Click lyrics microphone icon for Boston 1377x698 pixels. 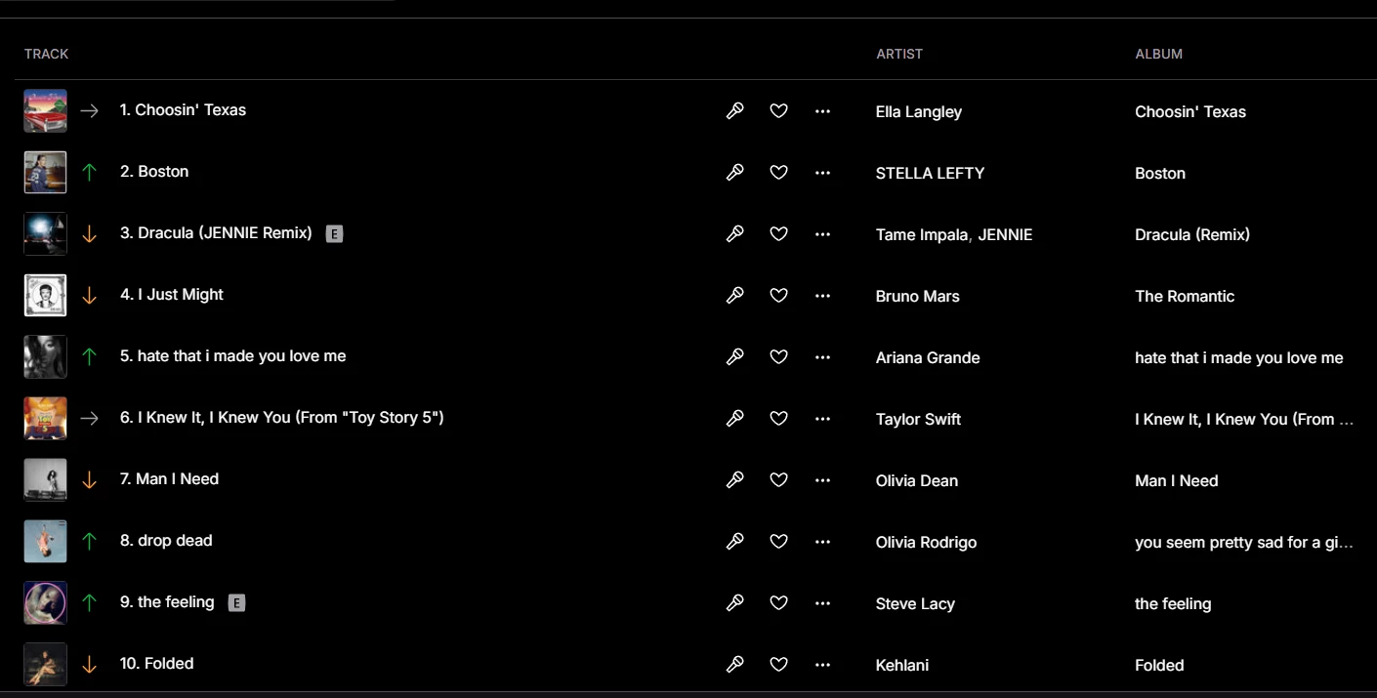pyautogui.click(x=735, y=173)
